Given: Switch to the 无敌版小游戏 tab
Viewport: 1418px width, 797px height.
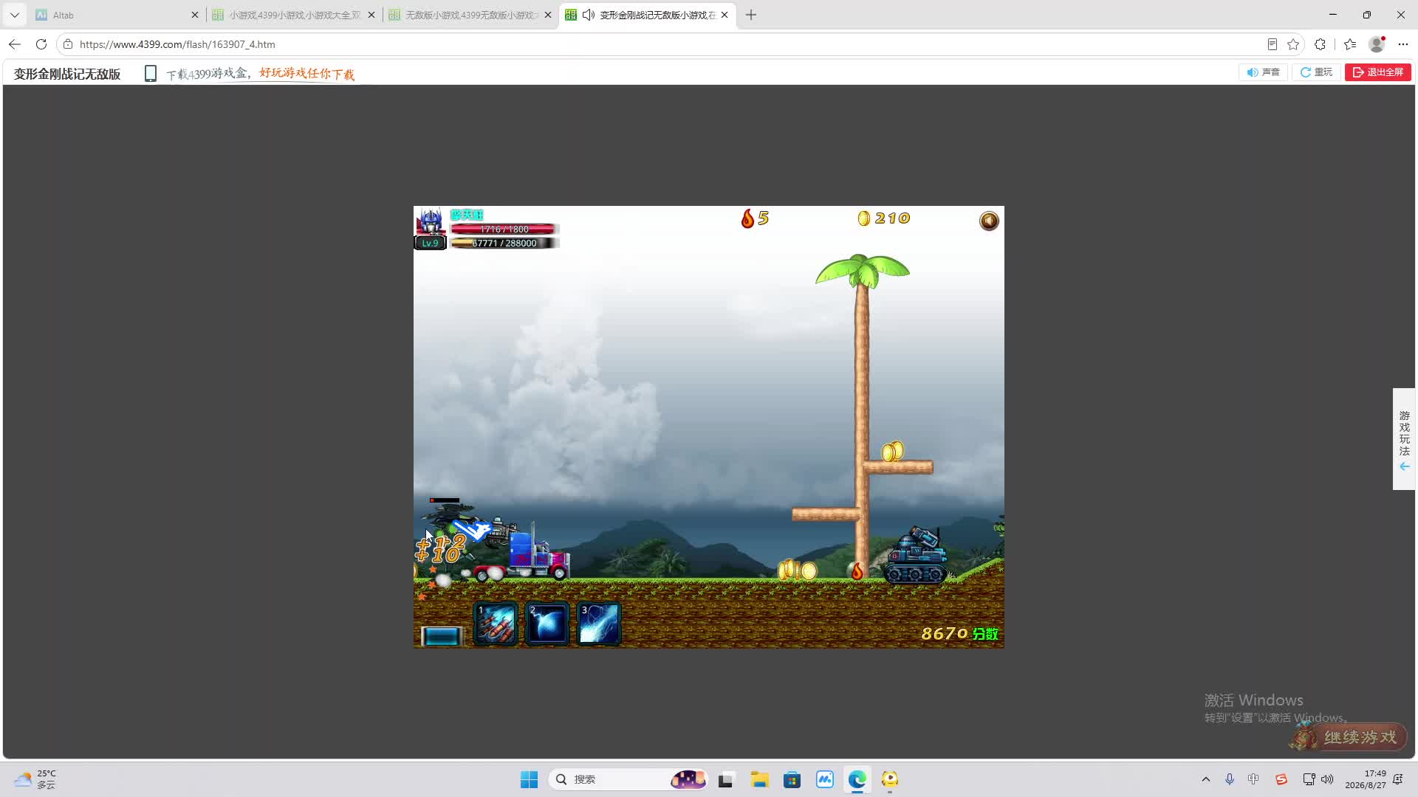Looking at the screenshot, I should coord(470,15).
